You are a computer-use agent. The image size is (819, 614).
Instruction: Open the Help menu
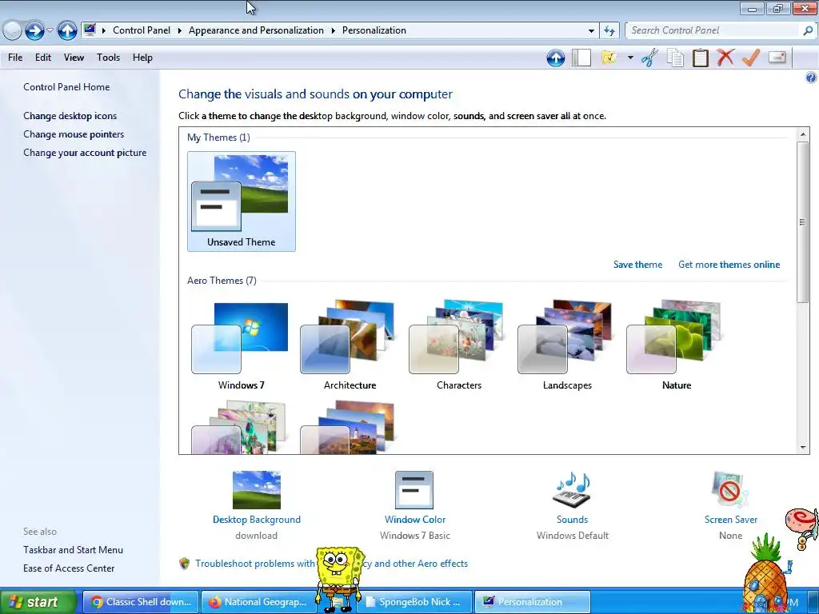point(142,58)
